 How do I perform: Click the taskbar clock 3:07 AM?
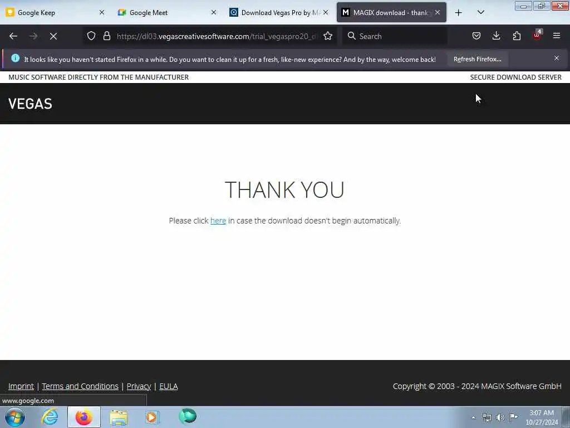[541, 417]
